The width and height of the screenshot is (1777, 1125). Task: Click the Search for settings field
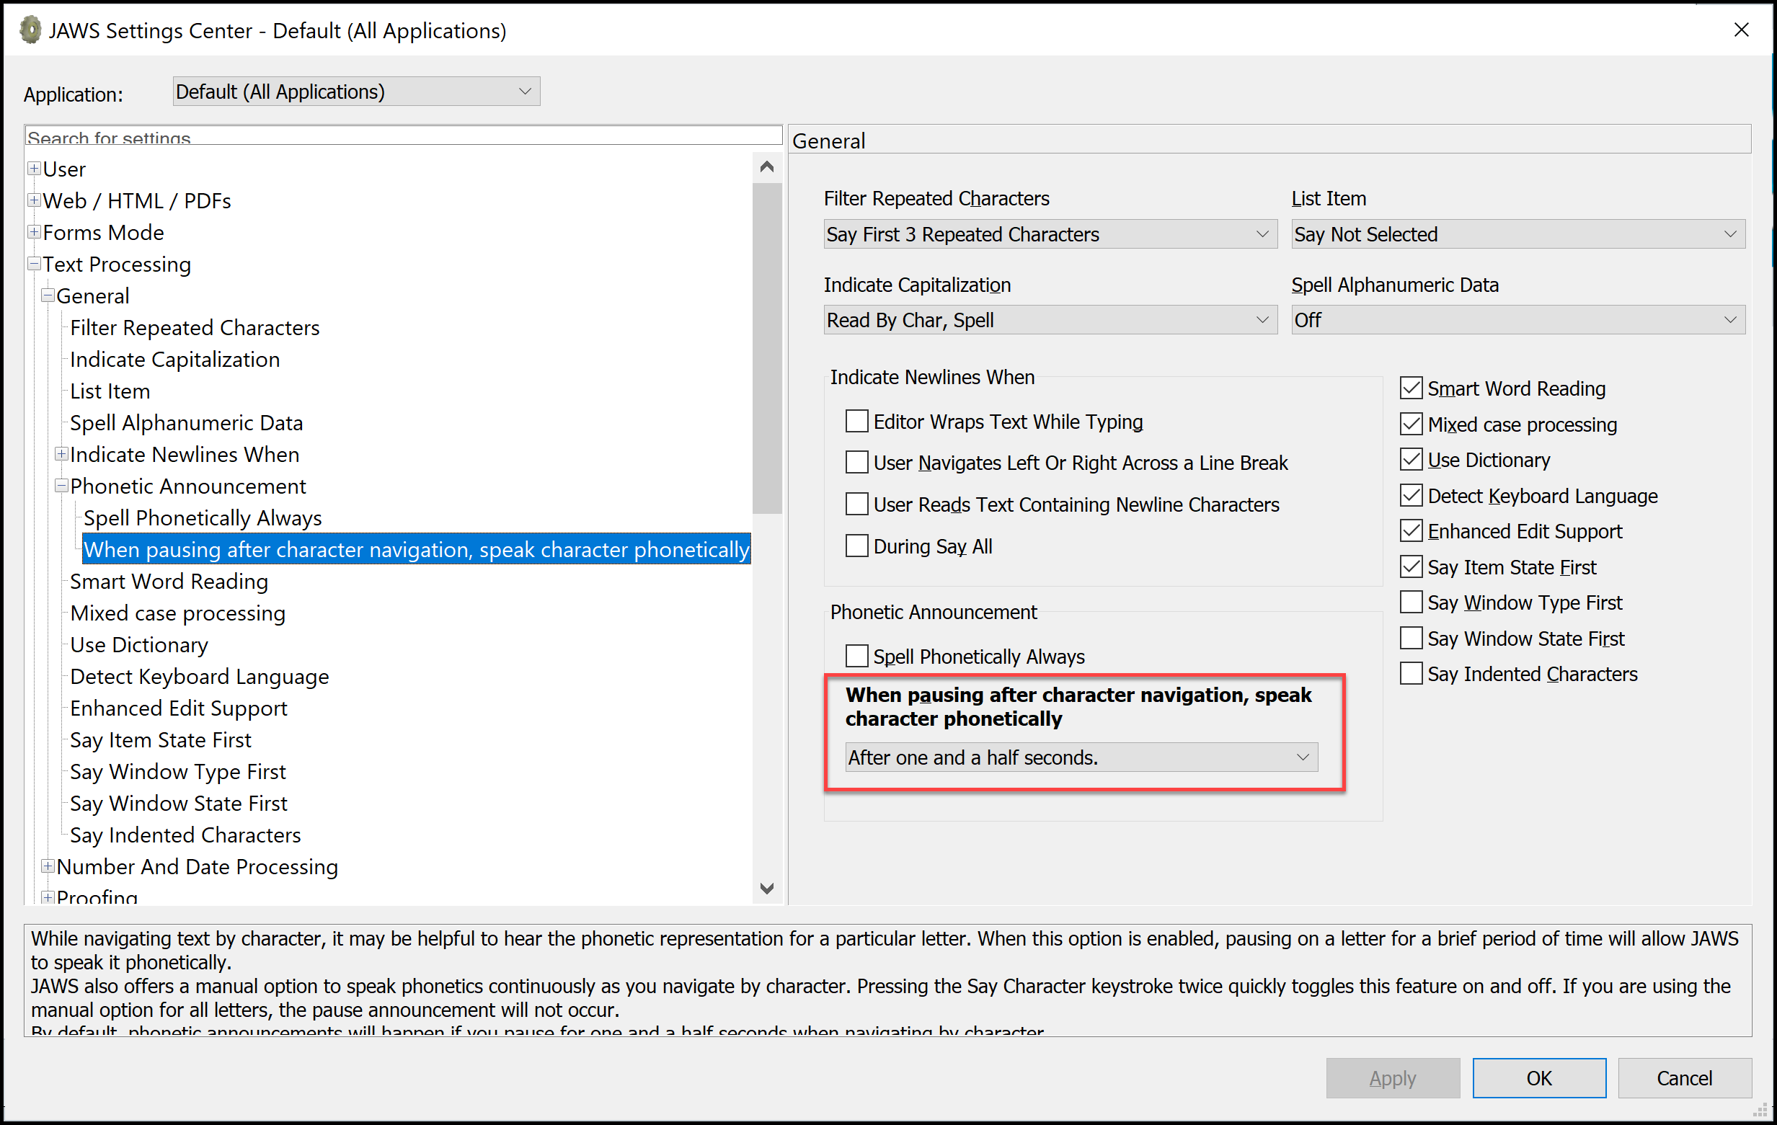click(x=403, y=135)
